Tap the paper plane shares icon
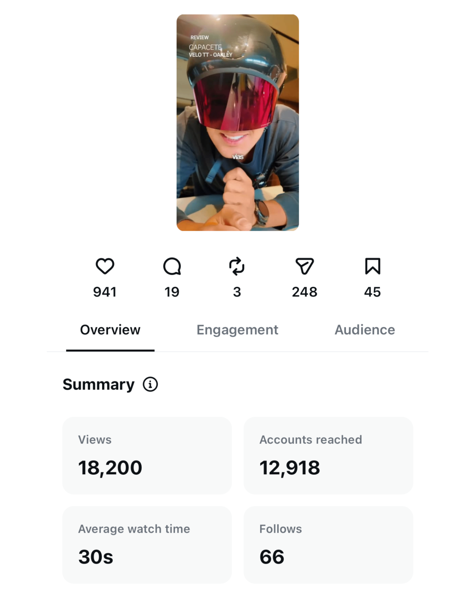475x593 pixels. pyautogui.click(x=305, y=266)
